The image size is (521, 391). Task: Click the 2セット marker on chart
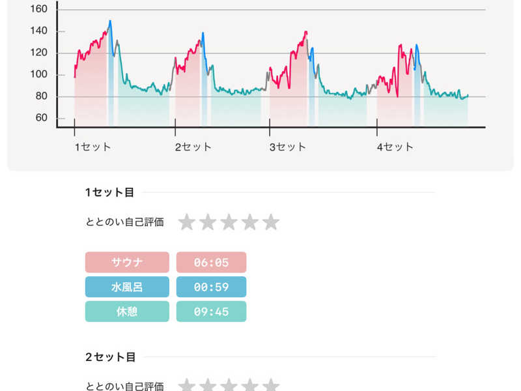point(193,147)
